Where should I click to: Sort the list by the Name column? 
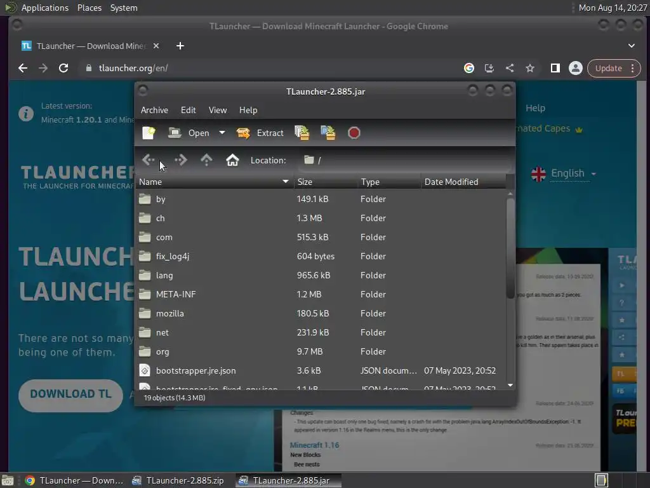pyautogui.click(x=215, y=182)
